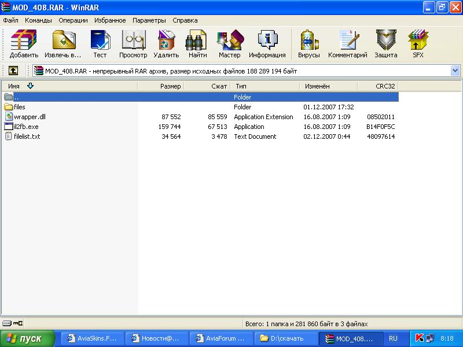This screenshot has height=347, width=463.
Task: Click the date 02.12.2007 0:44
Action: (327, 136)
